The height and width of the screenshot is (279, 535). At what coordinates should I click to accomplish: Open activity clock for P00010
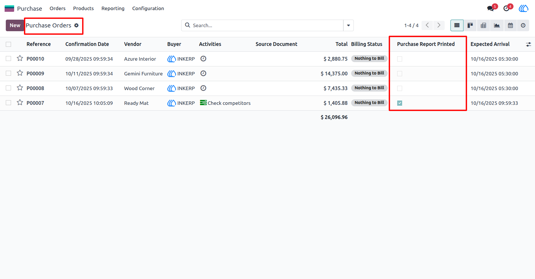(203, 59)
